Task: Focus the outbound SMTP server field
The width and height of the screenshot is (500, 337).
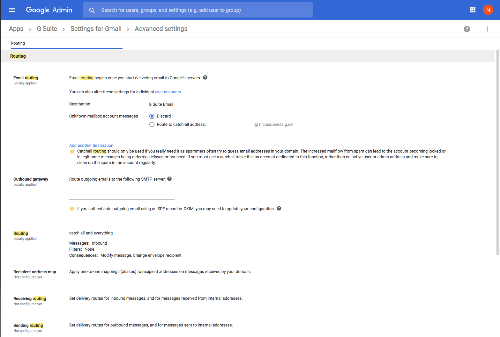Action: [122, 195]
